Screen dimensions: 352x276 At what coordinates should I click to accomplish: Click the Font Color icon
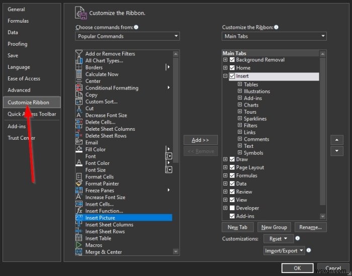(x=79, y=163)
